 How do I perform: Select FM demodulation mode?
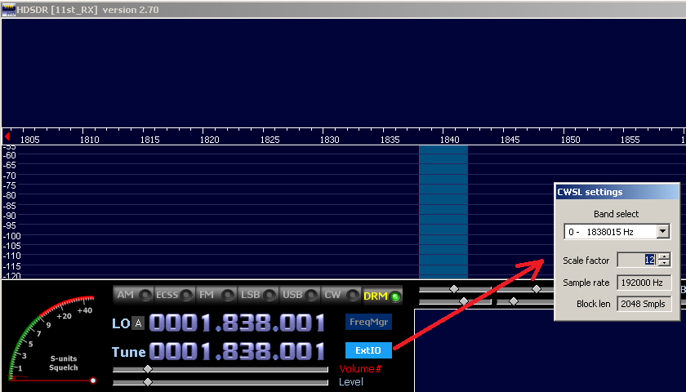(x=216, y=295)
